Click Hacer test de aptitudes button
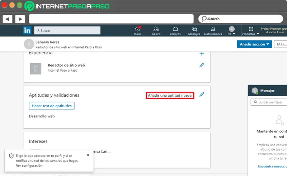Screen dimensions: 287x179 (52, 106)
